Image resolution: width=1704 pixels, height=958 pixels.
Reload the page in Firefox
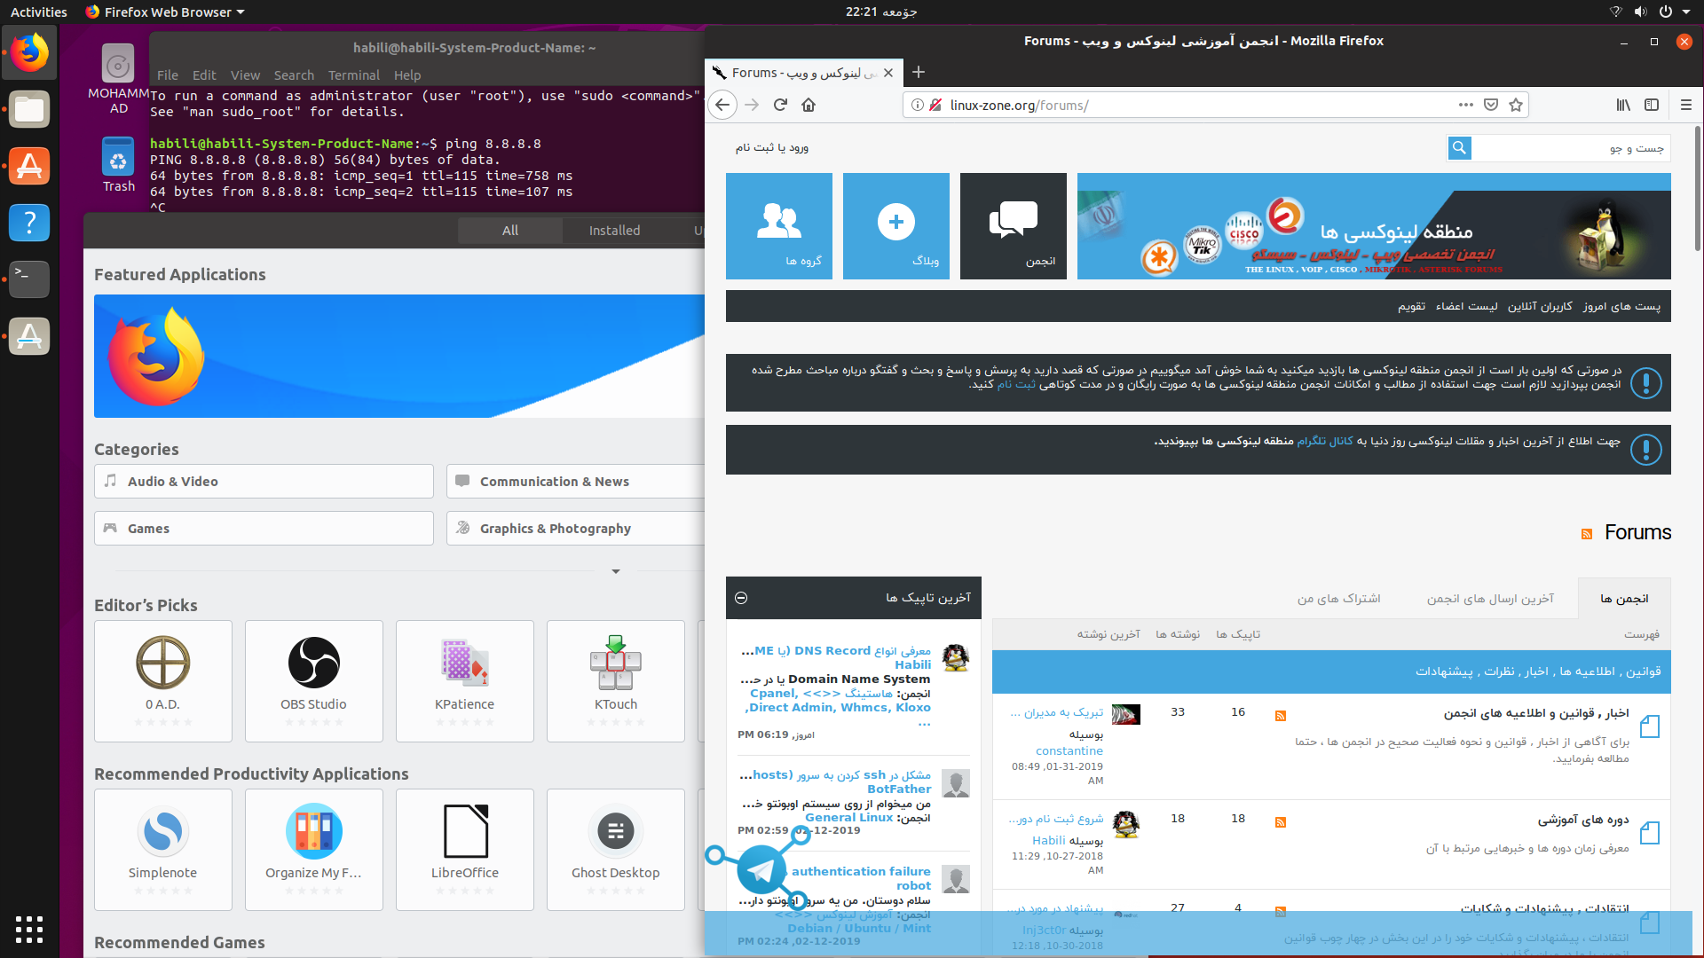click(x=780, y=105)
